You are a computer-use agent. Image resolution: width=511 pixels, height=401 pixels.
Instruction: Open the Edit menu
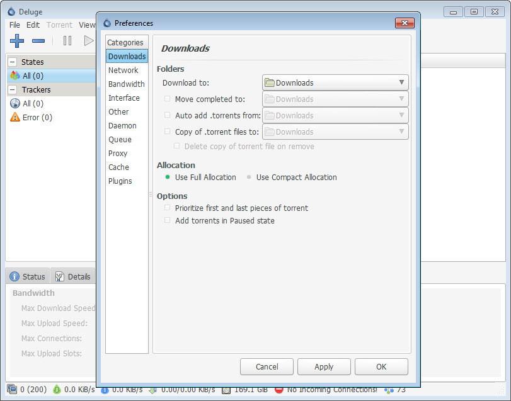(33, 25)
